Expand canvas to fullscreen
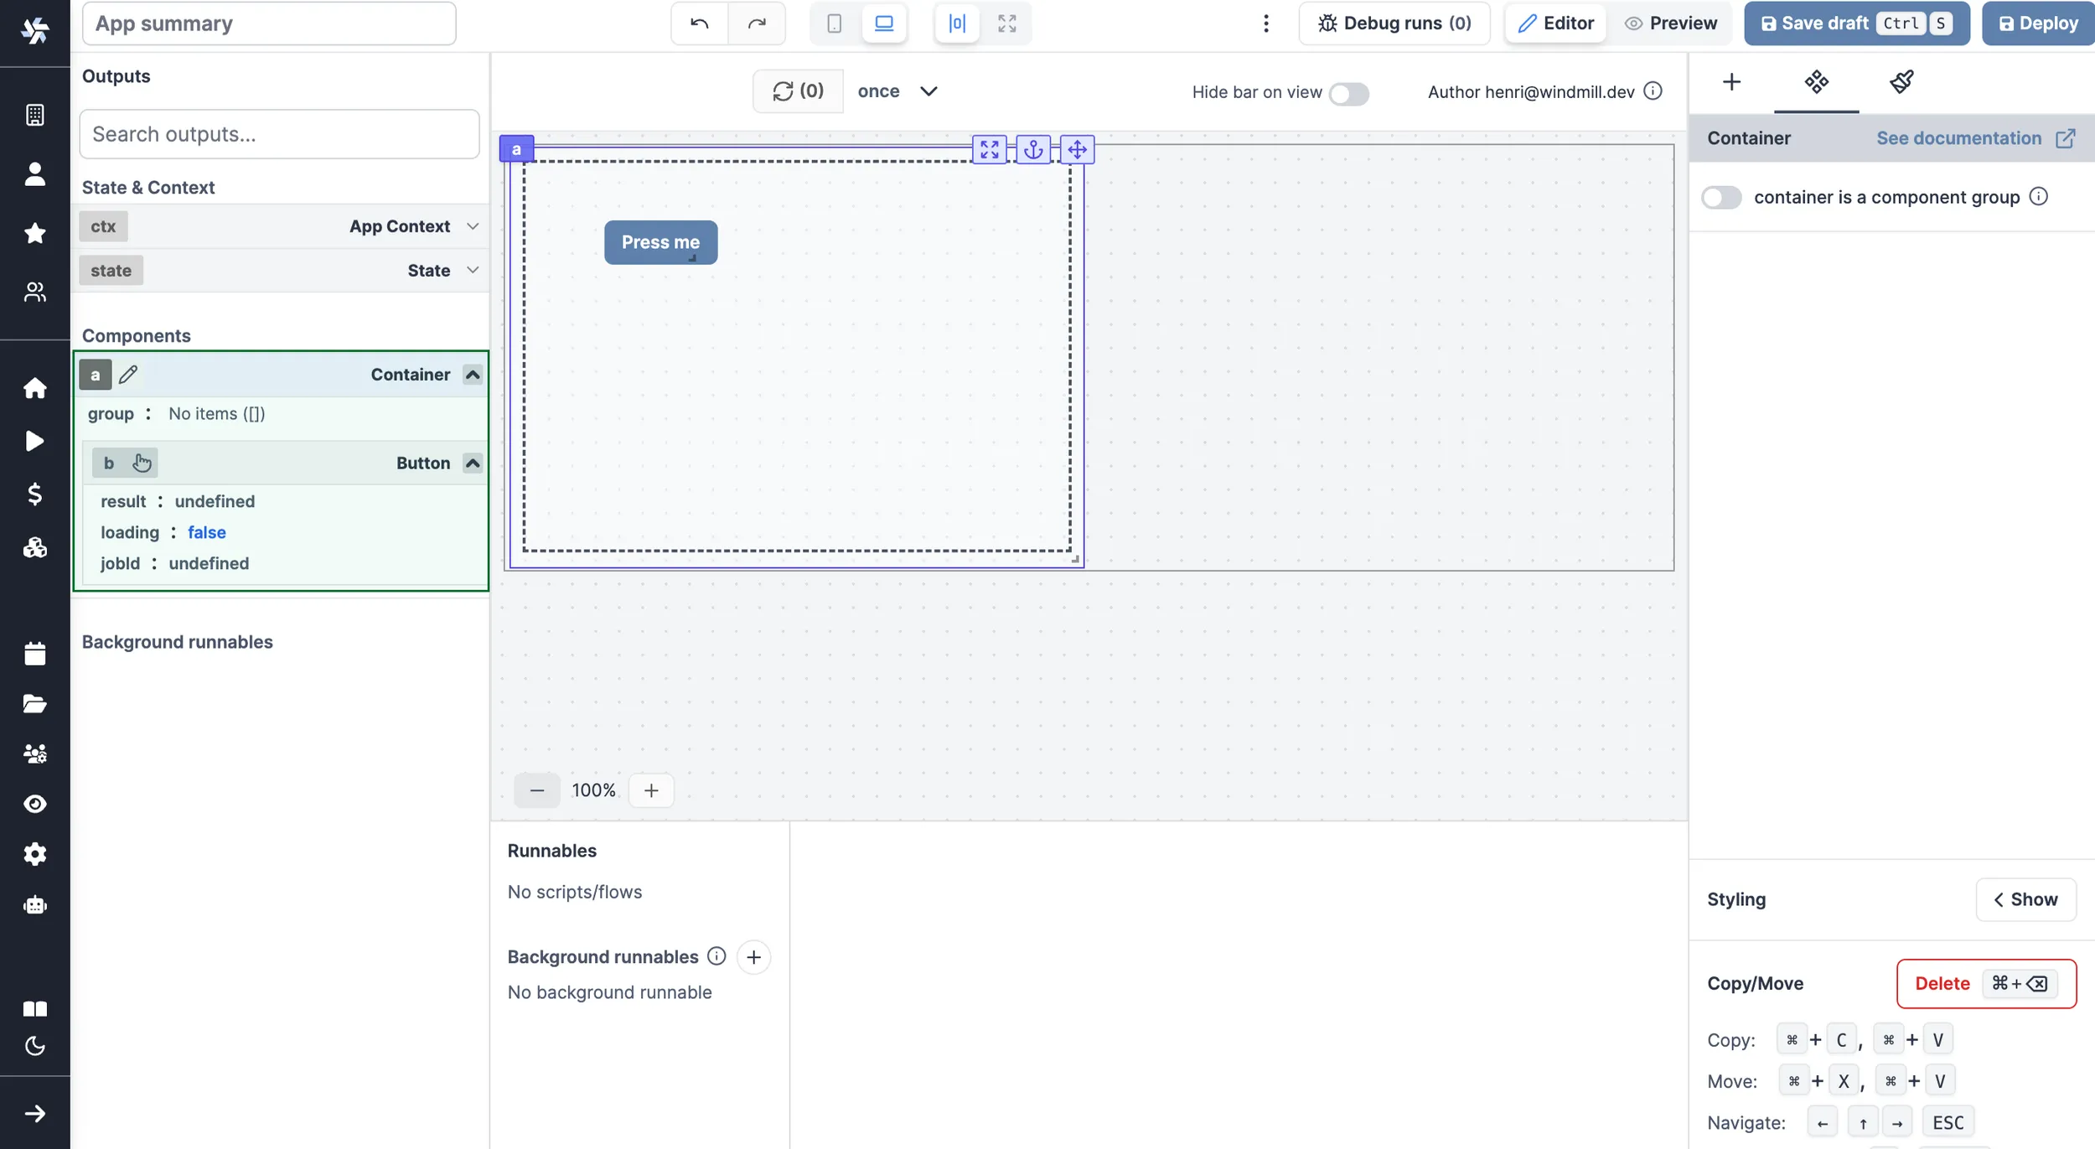The image size is (2095, 1149). (1006, 23)
